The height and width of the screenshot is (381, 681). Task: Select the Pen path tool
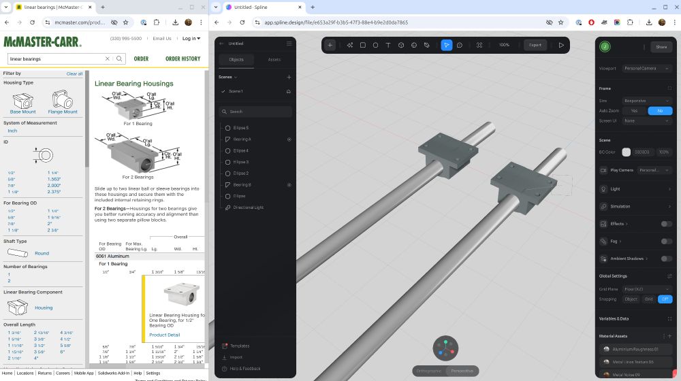click(426, 45)
